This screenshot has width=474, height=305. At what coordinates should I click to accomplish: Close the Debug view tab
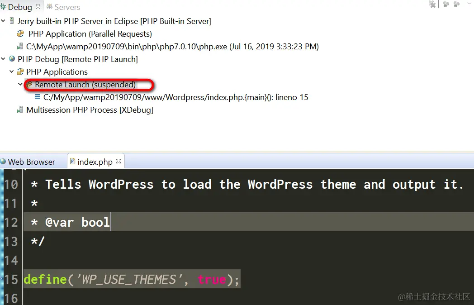click(x=38, y=6)
